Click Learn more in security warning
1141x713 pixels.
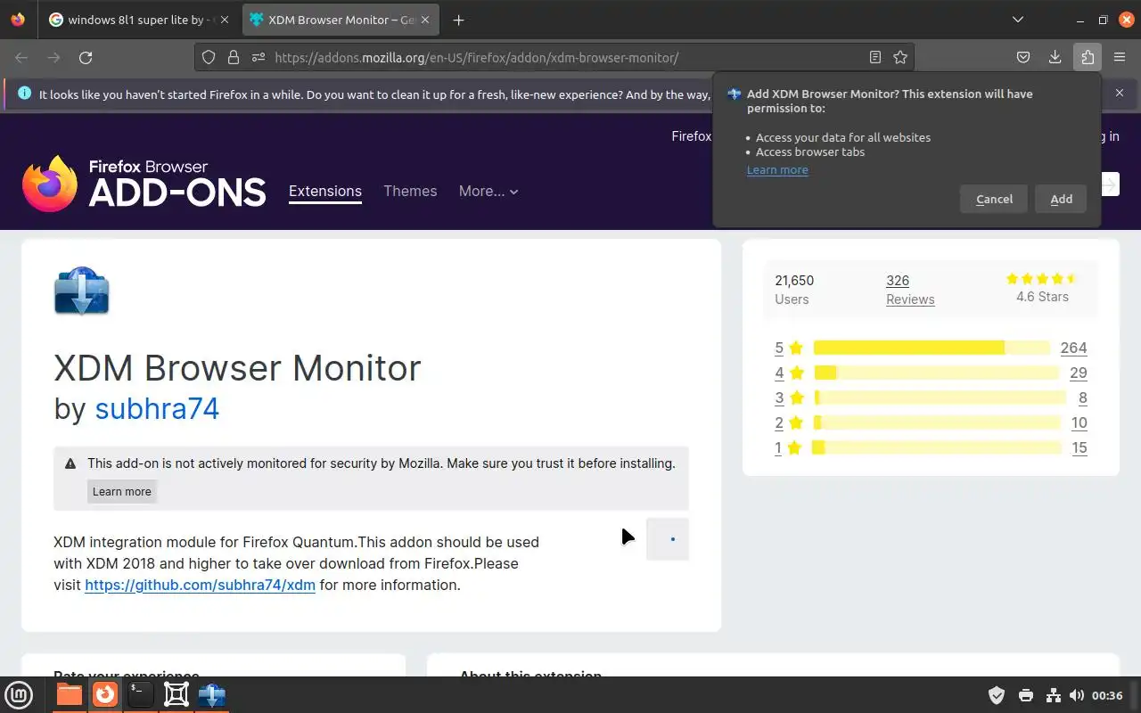coord(122,491)
